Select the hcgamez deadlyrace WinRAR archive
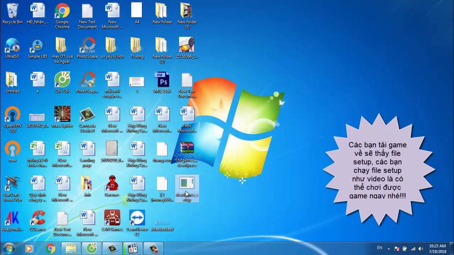The image size is (454, 255). [x=187, y=154]
